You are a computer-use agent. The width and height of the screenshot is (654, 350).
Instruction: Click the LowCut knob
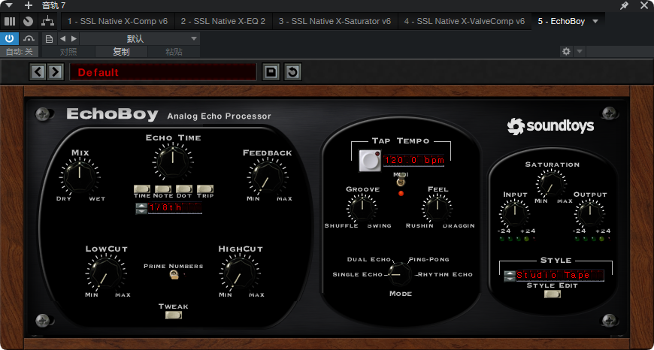[106, 273]
